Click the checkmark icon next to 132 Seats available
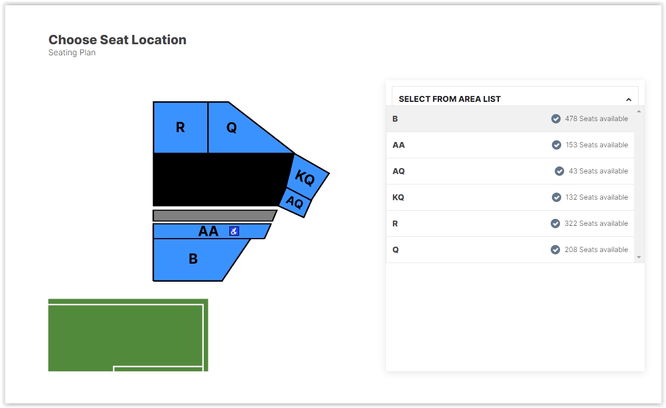The width and height of the screenshot is (666, 408). pos(557,197)
